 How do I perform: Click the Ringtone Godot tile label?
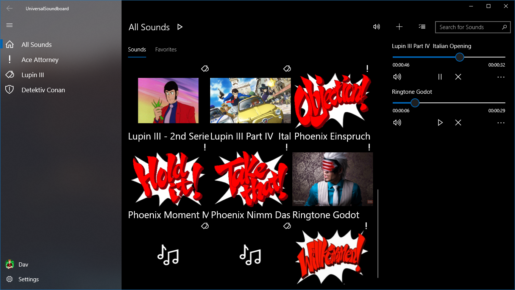click(x=326, y=215)
